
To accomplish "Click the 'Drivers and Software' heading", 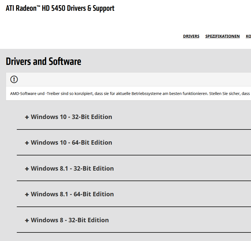I will tap(44, 61).
